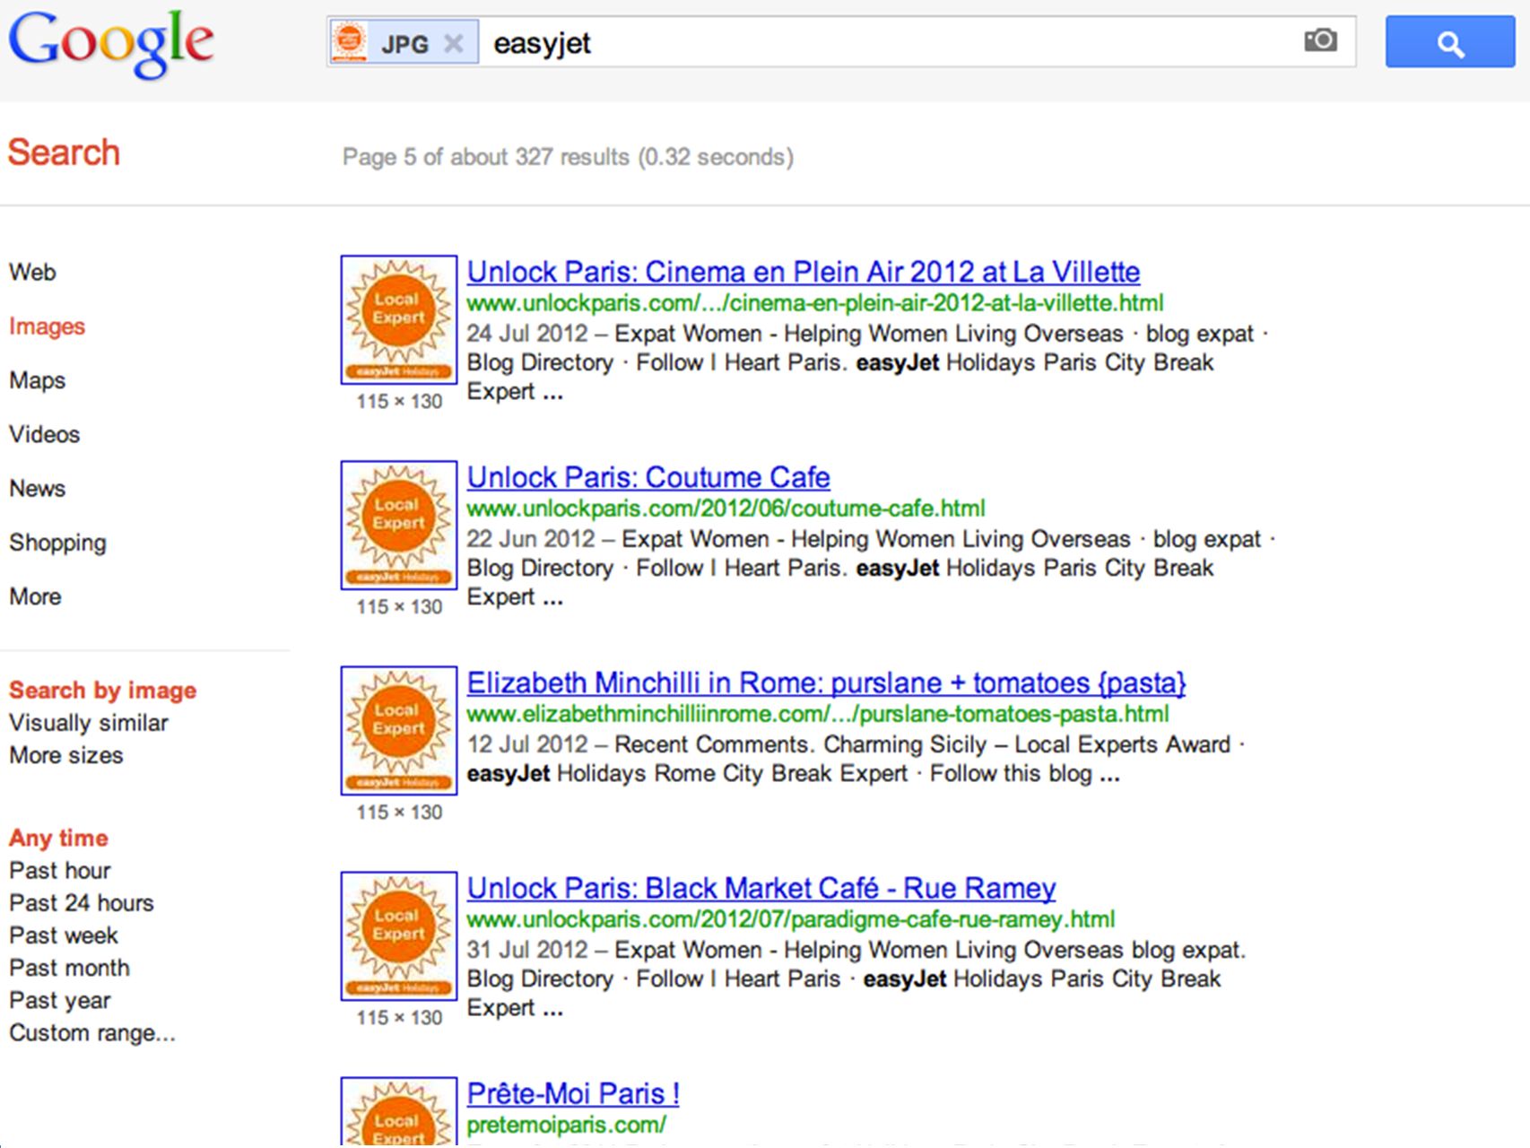Click thumbnail beside Prête-Moi Paris result

point(399,1112)
